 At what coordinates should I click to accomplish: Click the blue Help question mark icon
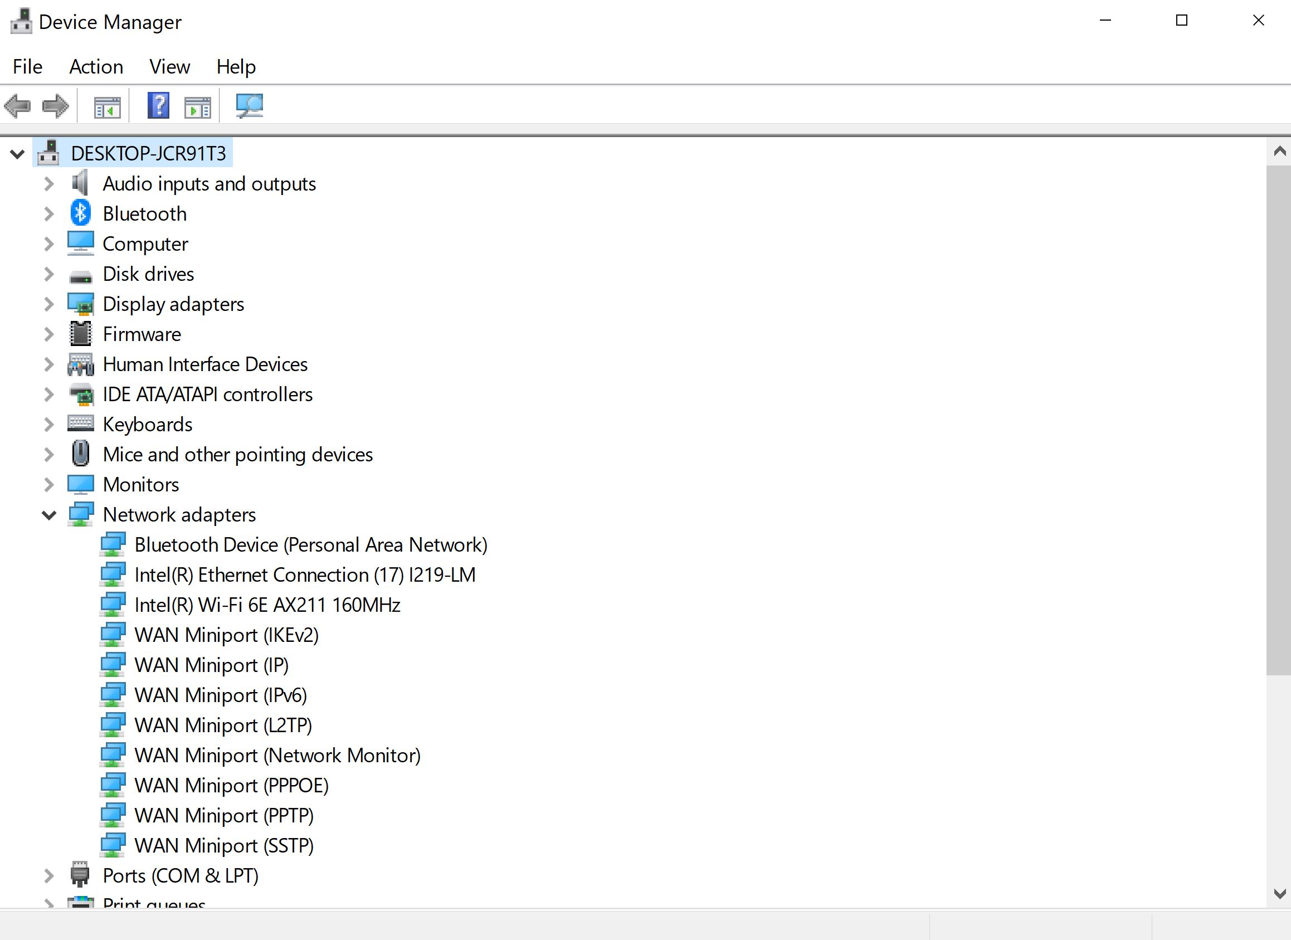(x=158, y=106)
